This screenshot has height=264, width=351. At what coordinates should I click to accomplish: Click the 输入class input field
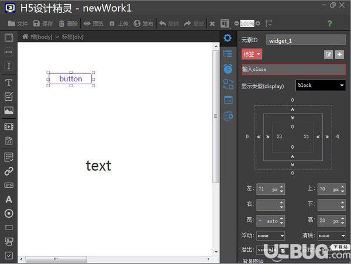coord(294,70)
